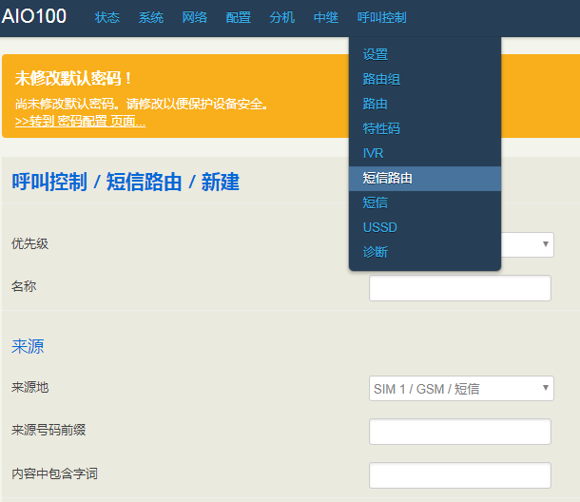Focus the 来源号码前缀 input field
Image resolution: width=580 pixels, height=502 pixels.
click(460, 432)
